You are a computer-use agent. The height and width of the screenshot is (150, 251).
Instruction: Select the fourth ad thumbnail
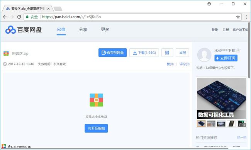tap(231, 124)
